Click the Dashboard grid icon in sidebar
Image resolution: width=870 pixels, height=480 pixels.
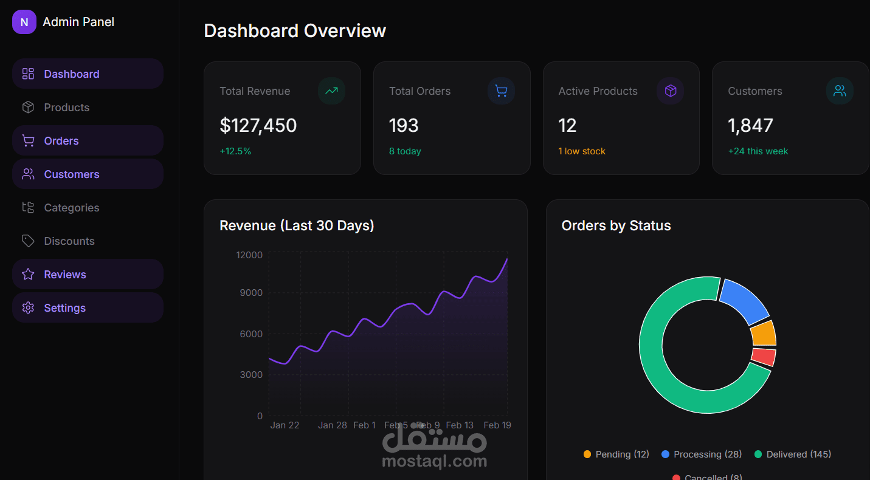click(28, 74)
